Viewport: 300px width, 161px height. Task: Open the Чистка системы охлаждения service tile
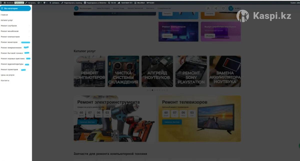click(x=123, y=71)
